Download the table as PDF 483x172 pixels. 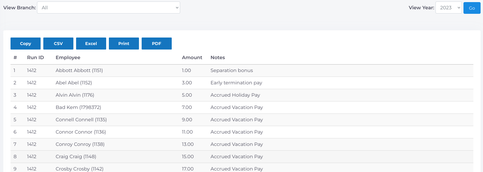157,44
